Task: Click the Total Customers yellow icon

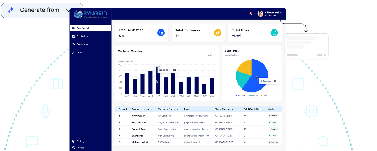Action: coord(217,33)
